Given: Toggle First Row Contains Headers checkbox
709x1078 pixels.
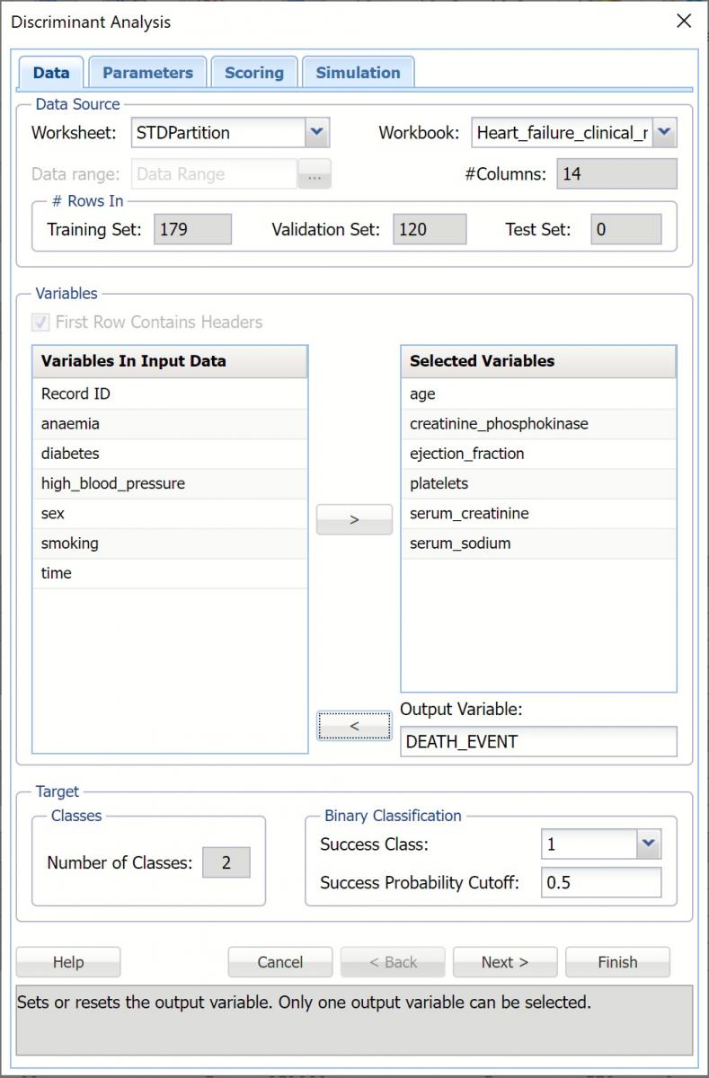Looking at the screenshot, I should [x=41, y=322].
